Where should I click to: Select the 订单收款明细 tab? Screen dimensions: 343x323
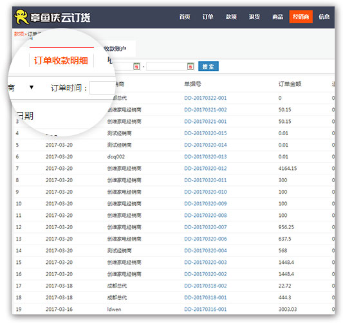pos(60,60)
